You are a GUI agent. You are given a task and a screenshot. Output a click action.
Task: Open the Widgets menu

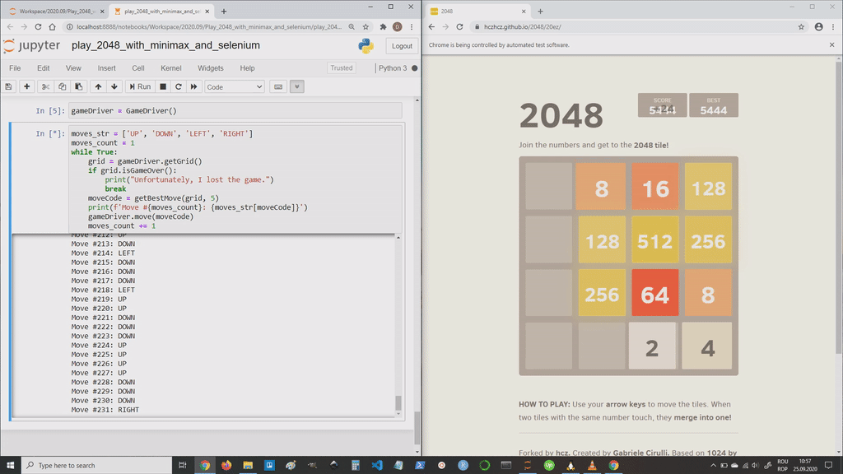pyautogui.click(x=210, y=68)
